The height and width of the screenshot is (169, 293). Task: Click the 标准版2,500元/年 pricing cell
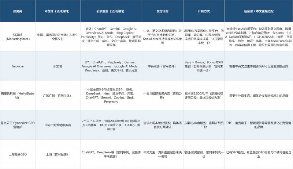point(204,96)
